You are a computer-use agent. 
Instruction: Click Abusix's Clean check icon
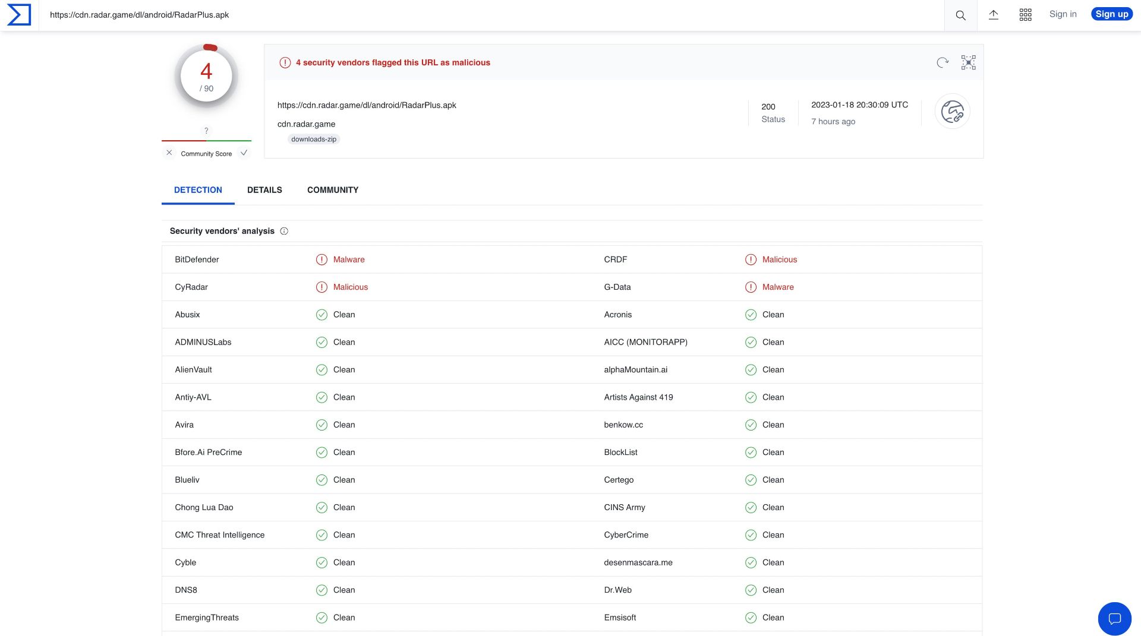pyautogui.click(x=322, y=315)
